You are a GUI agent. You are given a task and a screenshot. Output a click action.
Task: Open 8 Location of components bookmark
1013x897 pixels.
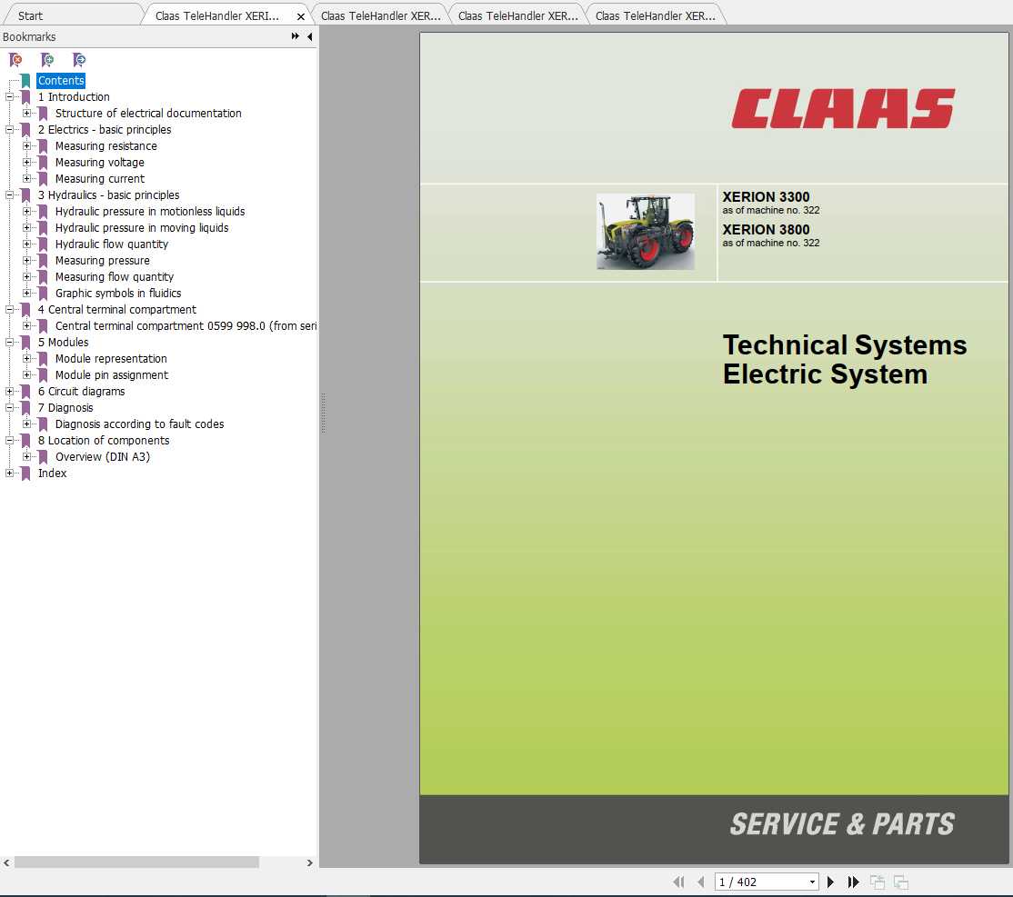click(104, 441)
